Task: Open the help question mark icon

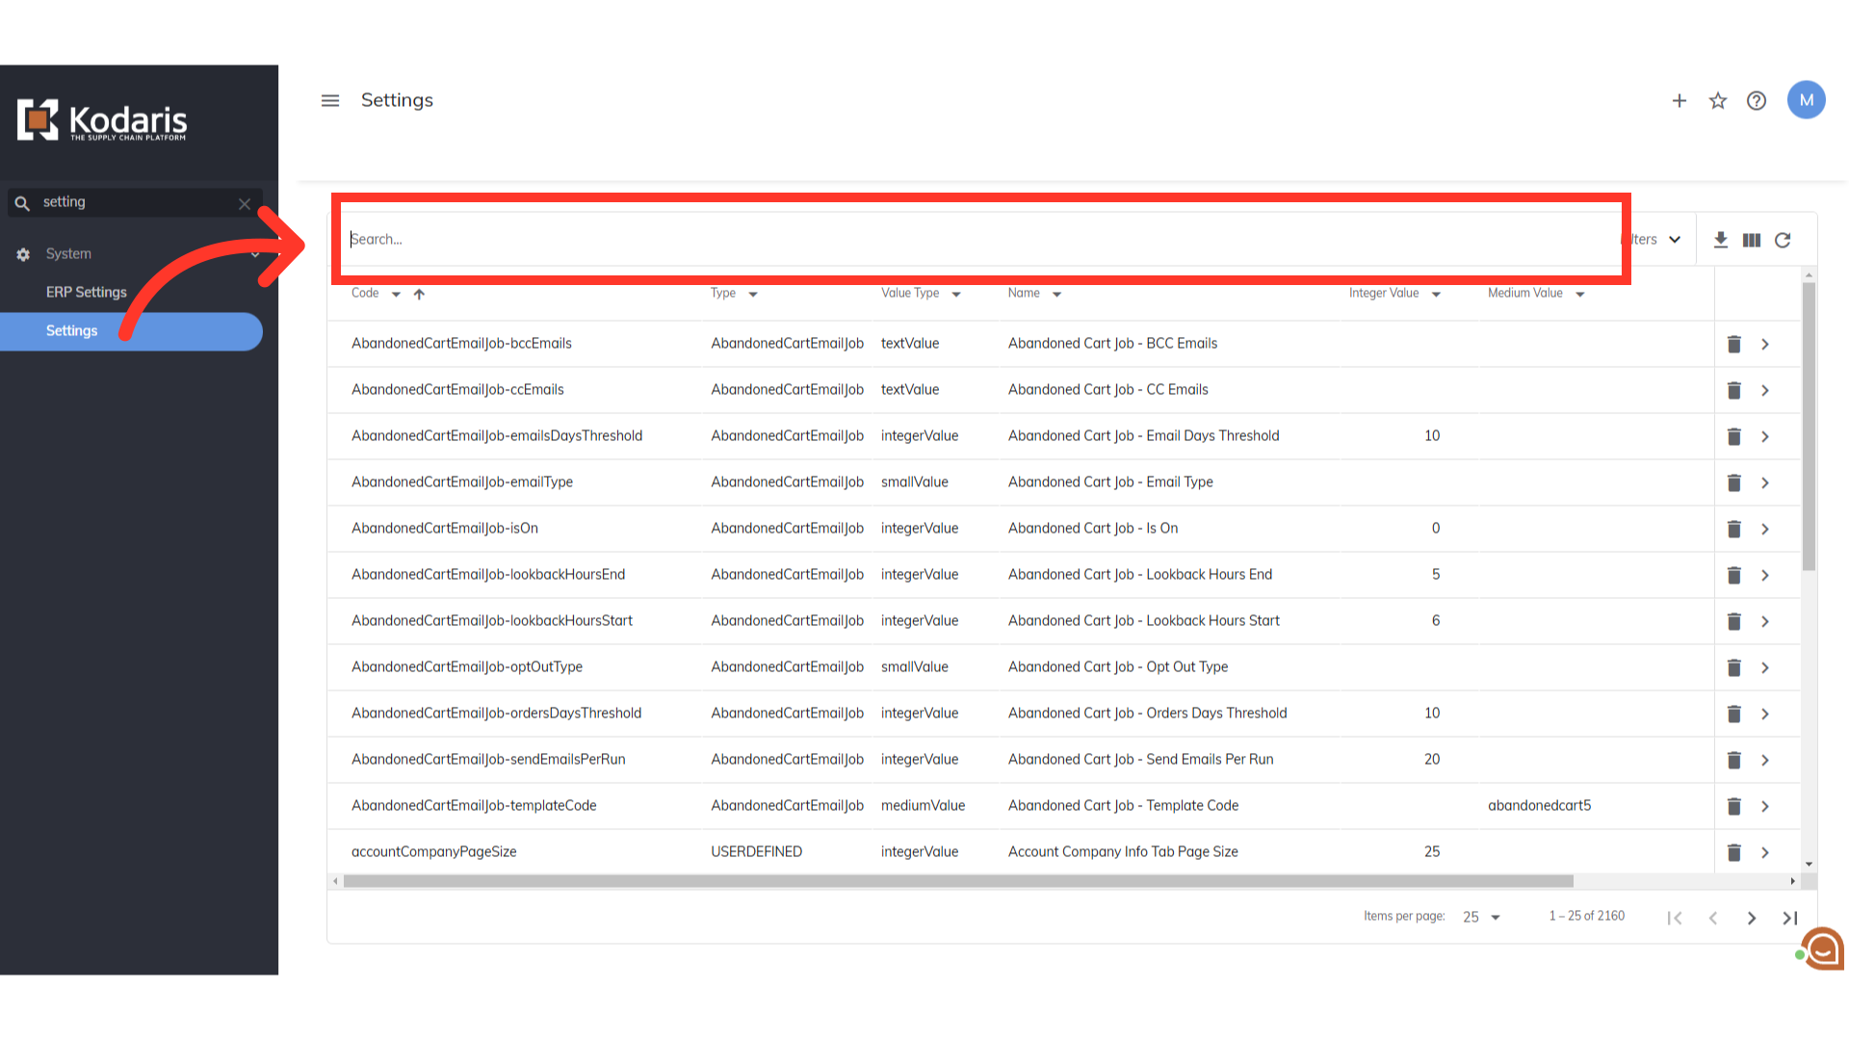Action: 1757,100
